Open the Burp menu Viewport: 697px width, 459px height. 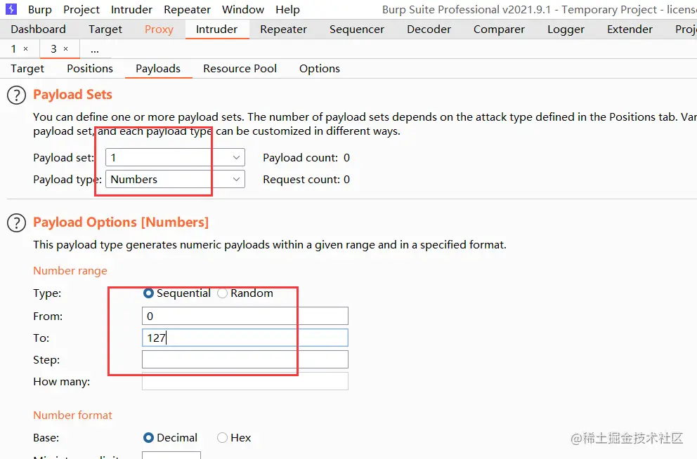(40, 9)
